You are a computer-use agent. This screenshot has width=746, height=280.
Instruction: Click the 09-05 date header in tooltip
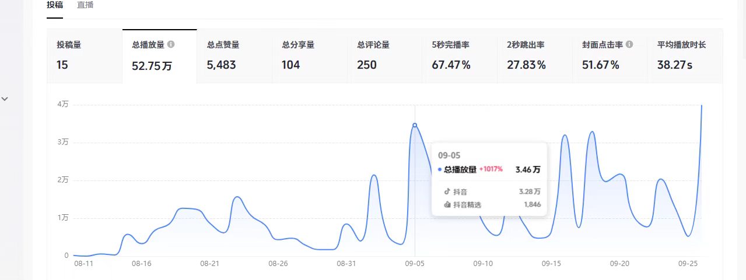pyautogui.click(x=449, y=155)
